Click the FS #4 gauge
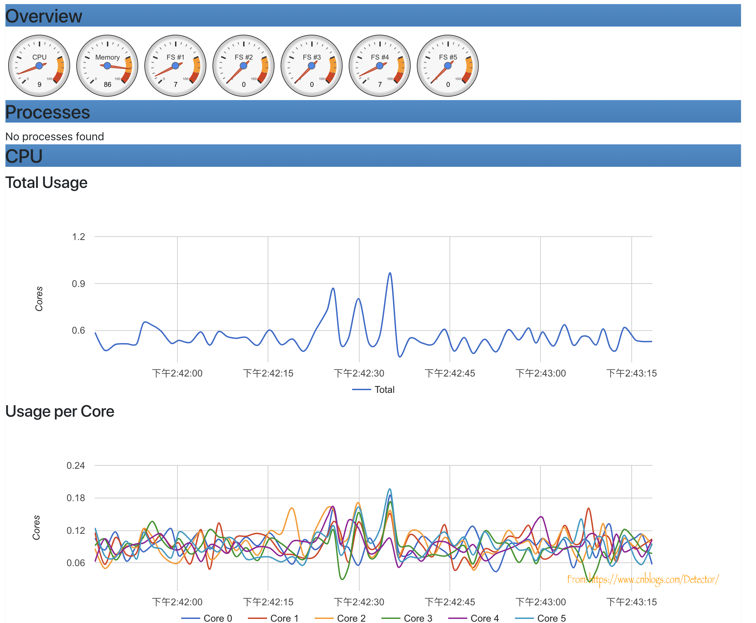This screenshot has width=756, height=623. pyautogui.click(x=379, y=66)
